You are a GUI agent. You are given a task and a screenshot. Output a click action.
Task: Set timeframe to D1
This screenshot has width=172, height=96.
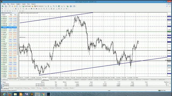[17, 11]
